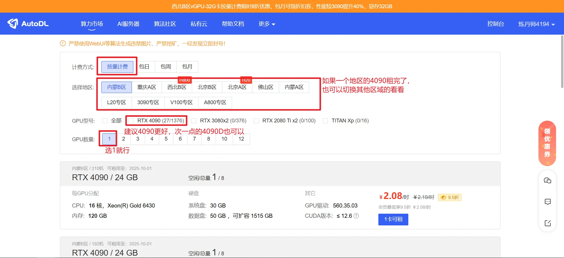The image size is (564, 258).
Task: Go to 帮助文档 in navigation
Action: tap(233, 24)
